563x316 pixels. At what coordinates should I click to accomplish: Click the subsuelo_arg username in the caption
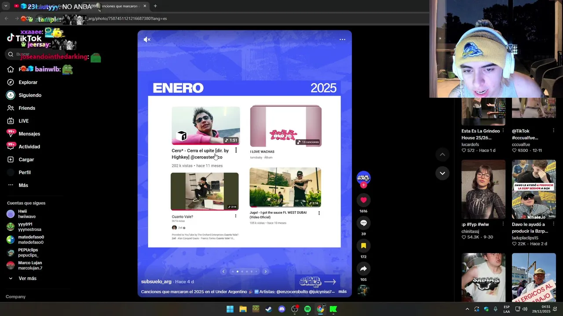(x=156, y=282)
